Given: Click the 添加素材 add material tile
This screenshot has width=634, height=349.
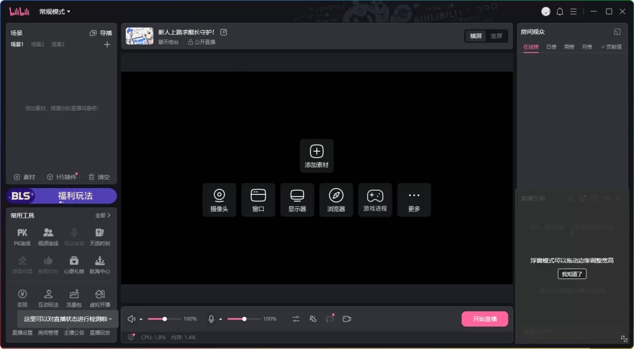Looking at the screenshot, I should (x=316, y=156).
